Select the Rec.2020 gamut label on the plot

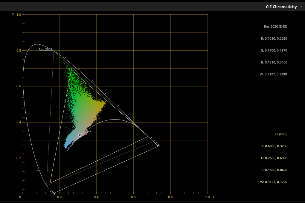(x=45, y=49)
